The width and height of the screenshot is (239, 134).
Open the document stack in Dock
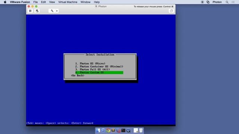(136, 130)
